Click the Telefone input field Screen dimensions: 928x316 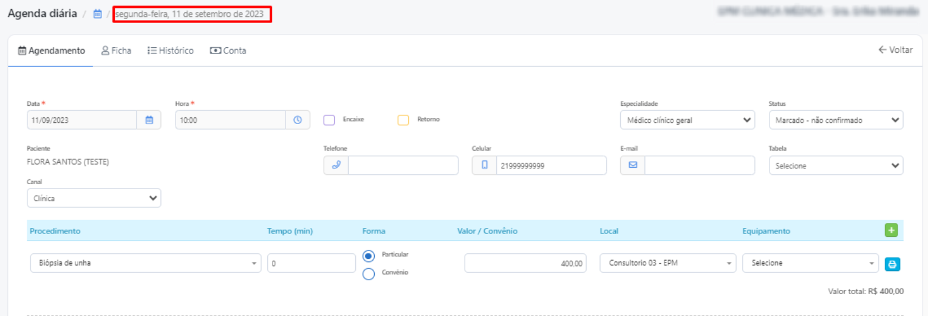403,165
